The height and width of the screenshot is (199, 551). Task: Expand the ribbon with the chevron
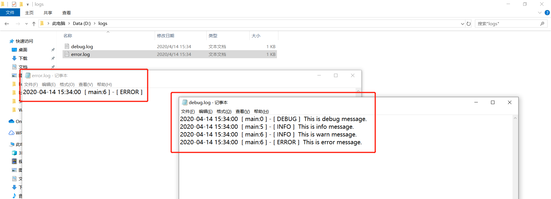540,13
